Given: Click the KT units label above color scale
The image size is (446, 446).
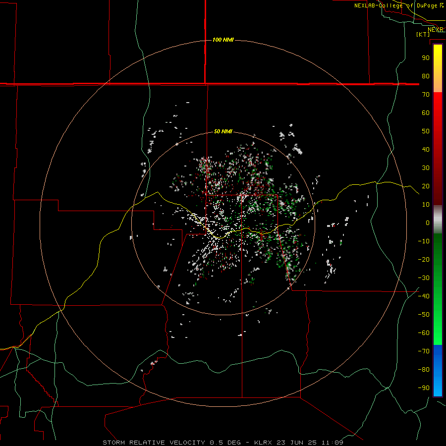Looking at the screenshot, I should click(423, 34).
